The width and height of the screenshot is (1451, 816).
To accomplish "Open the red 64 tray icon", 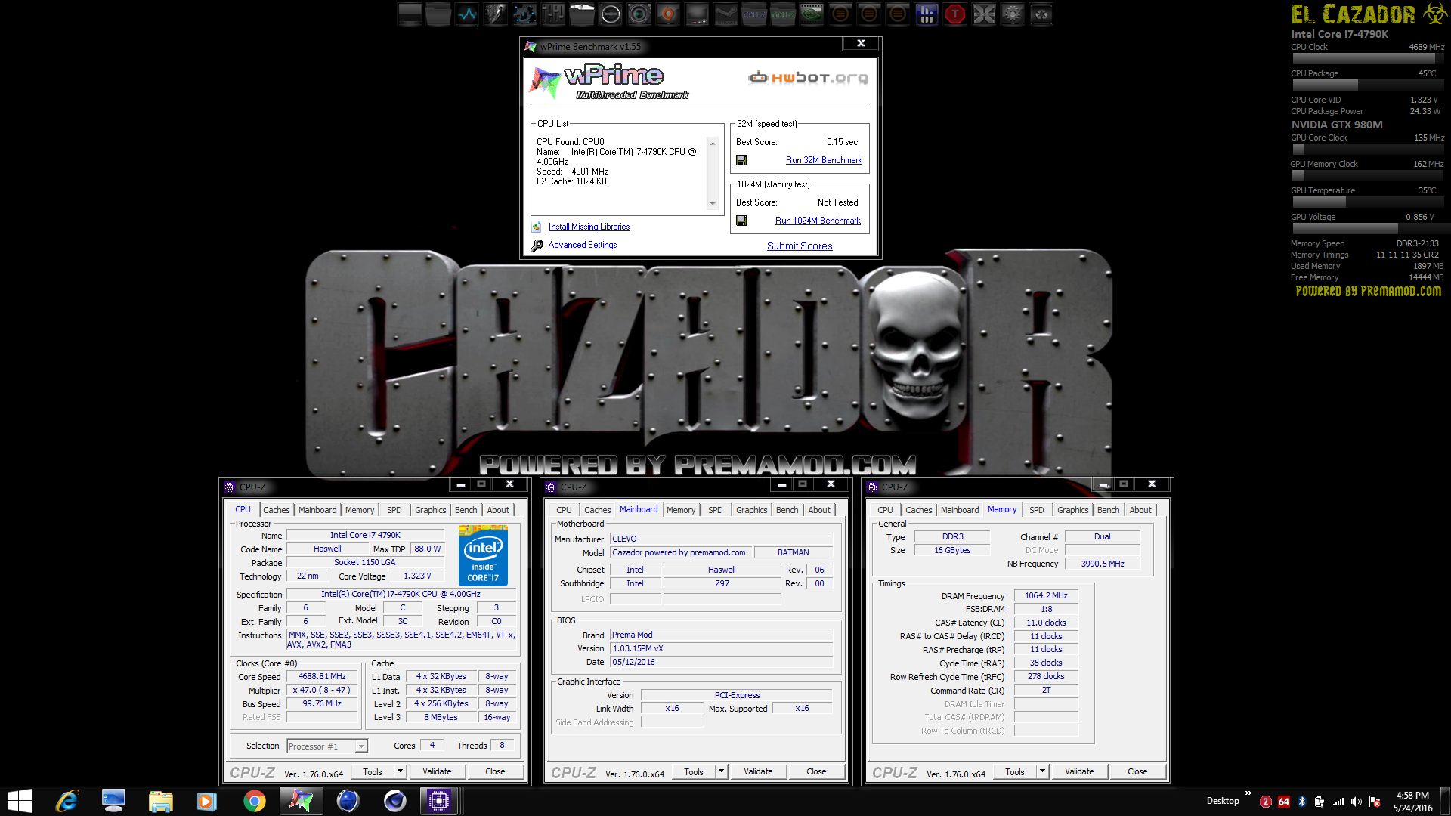I will pos(1284,802).
